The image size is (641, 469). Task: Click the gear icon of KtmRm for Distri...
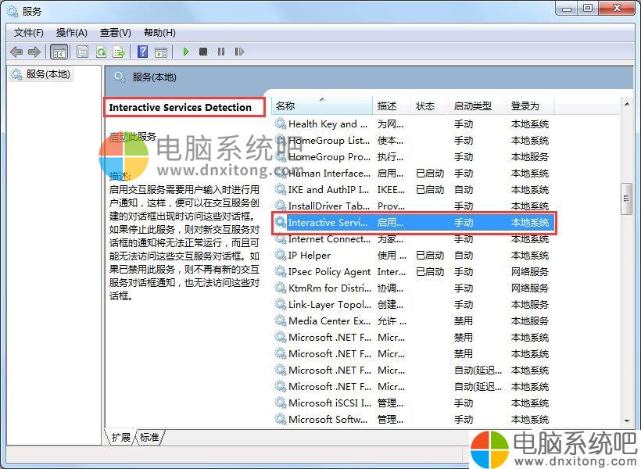click(x=281, y=288)
